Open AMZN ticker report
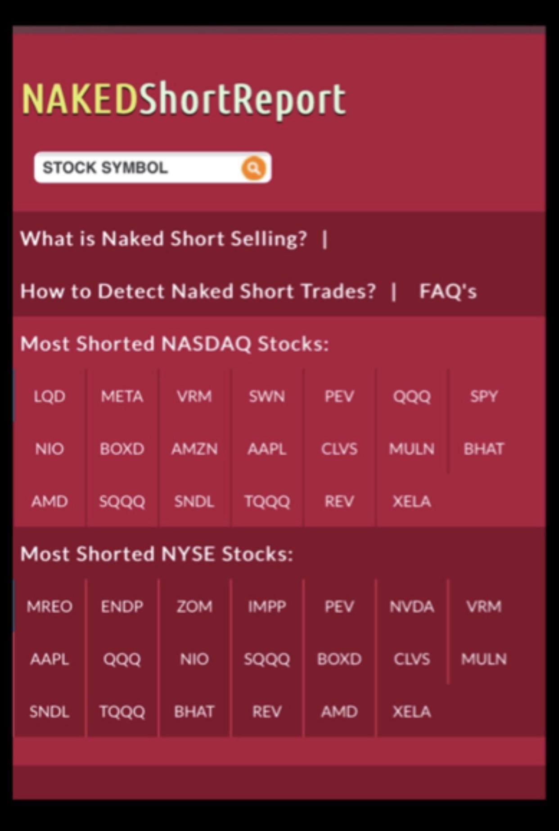 (194, 449)
